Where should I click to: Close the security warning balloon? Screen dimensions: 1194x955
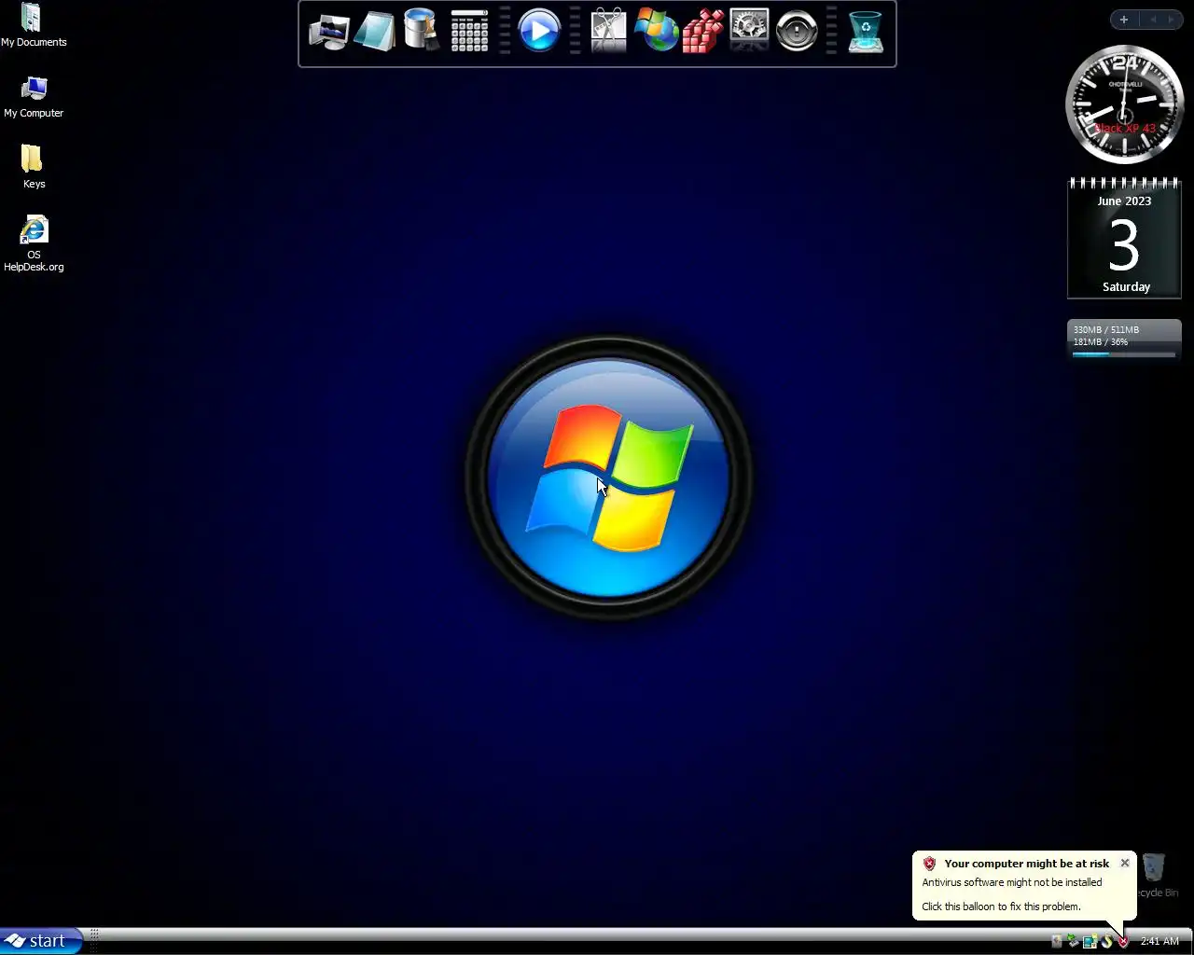click(x=1125, y=863)
